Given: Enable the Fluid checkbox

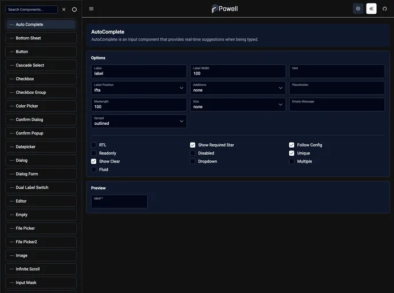Looking at the screenshot, I should (x=94, y=169).
